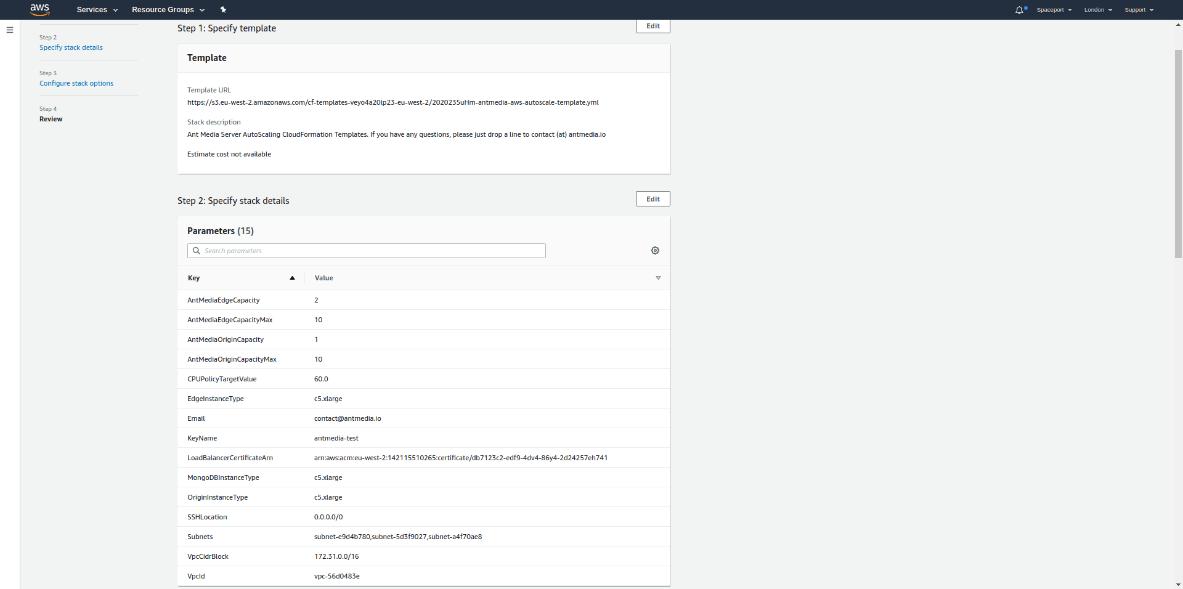
Task: Select the AntMediaEdgeCapacityMax key
Action: (230, 320)
